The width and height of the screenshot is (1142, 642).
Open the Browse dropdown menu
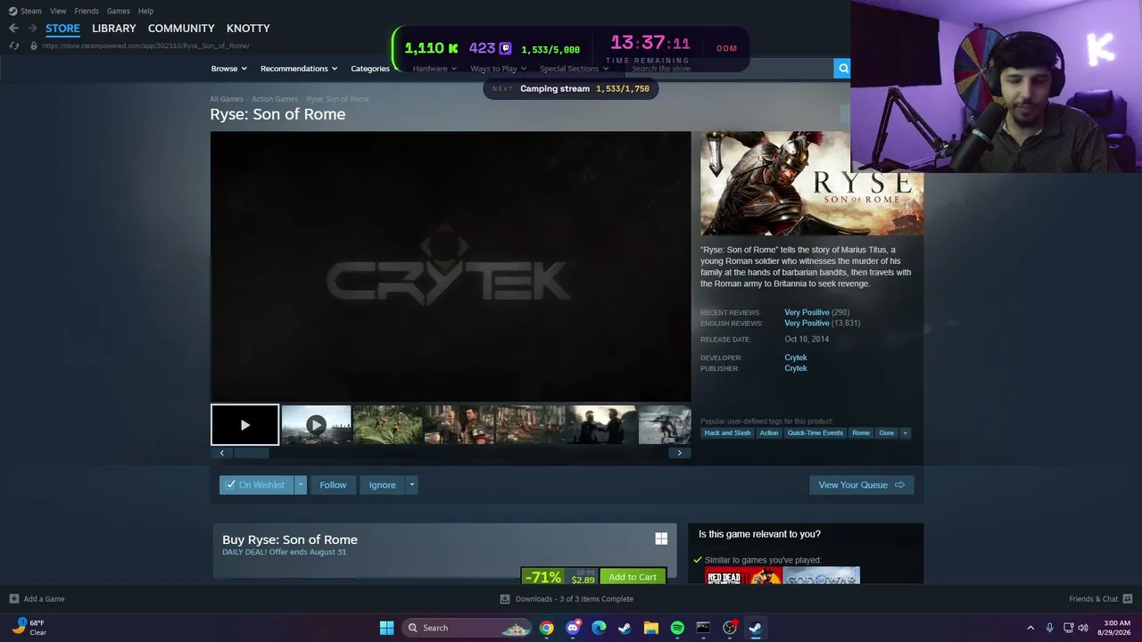[x=229, y=69]
